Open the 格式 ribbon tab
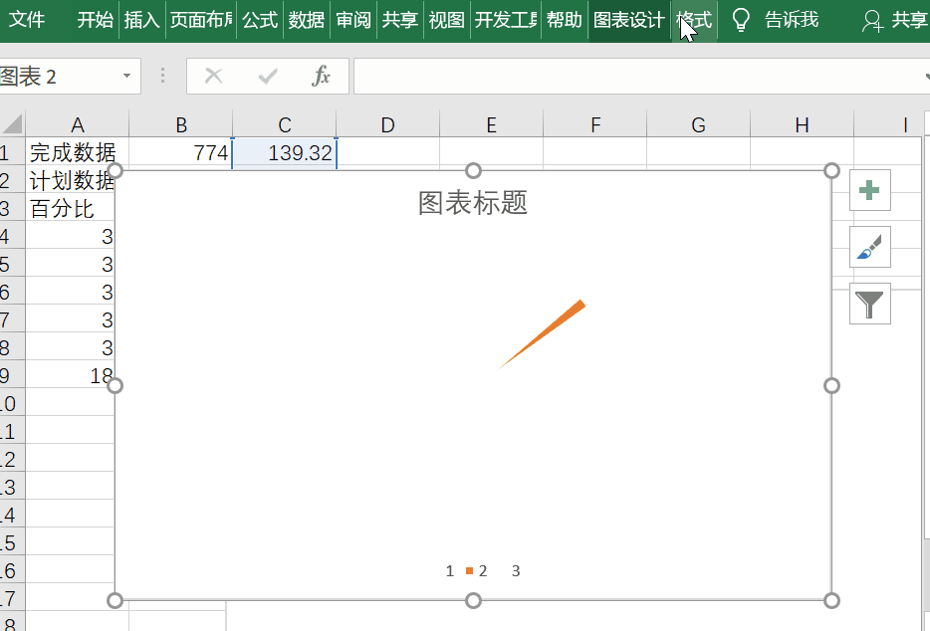 point(694,20)
